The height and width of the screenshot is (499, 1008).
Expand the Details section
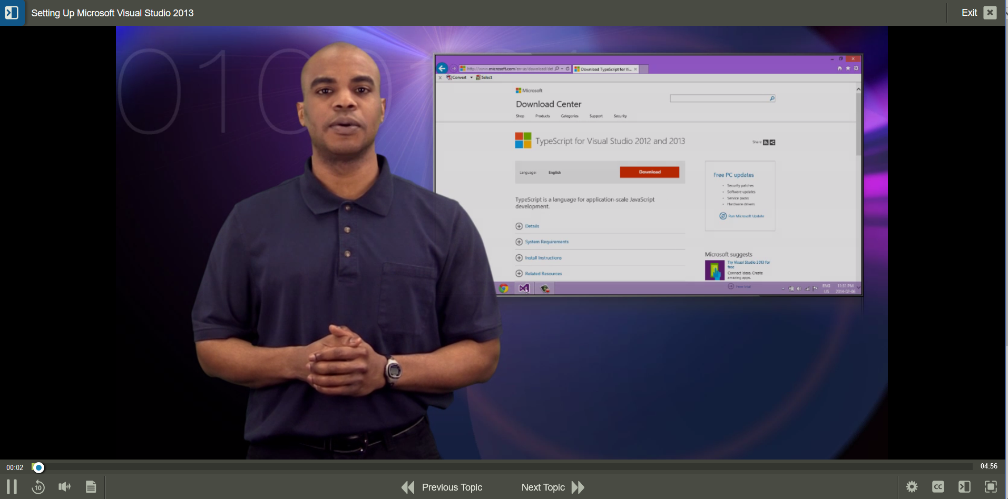point(532,226)
